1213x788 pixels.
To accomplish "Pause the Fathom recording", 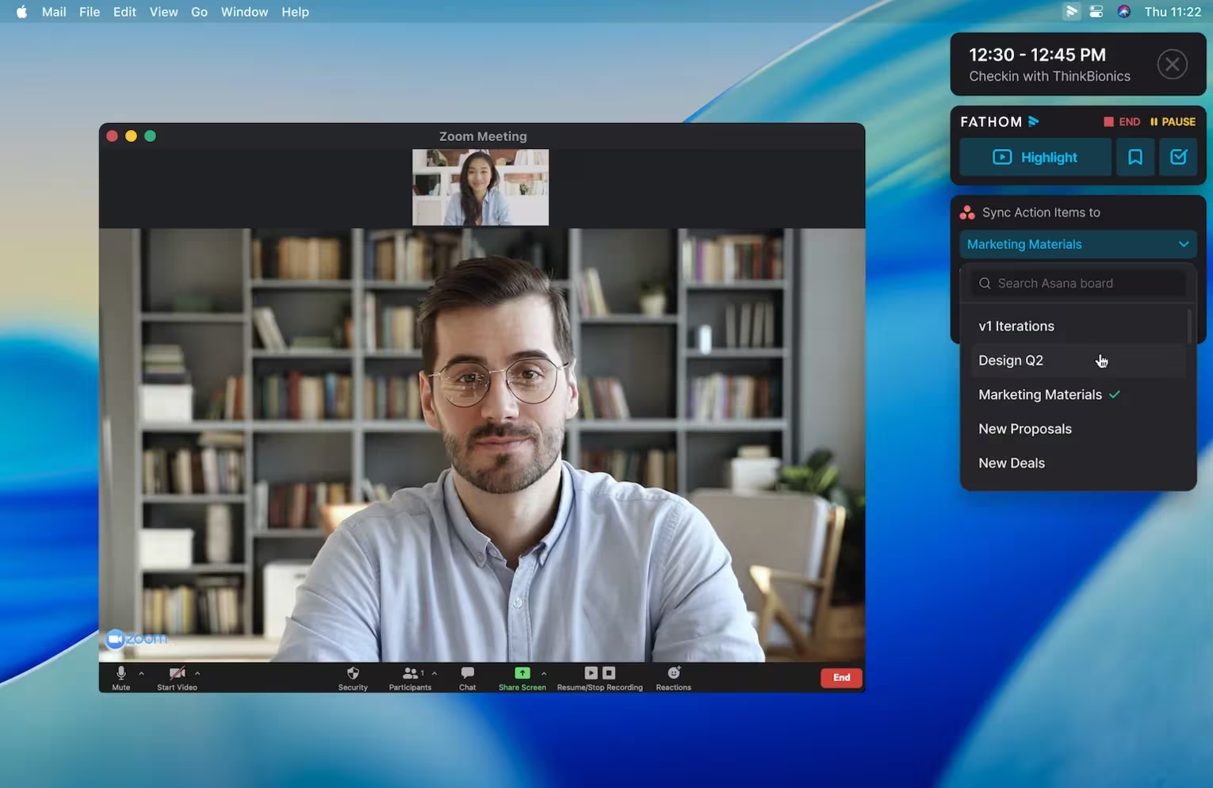I will (x=1173, y=121).
